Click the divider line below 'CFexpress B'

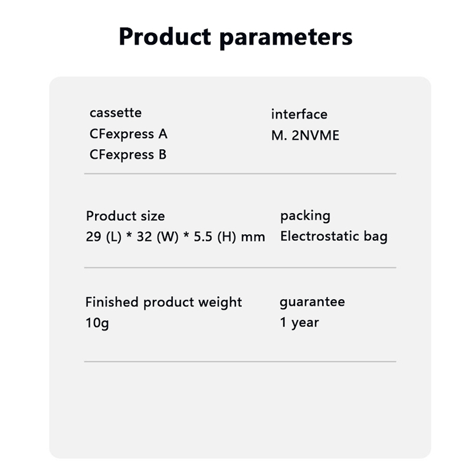[240, 174]
